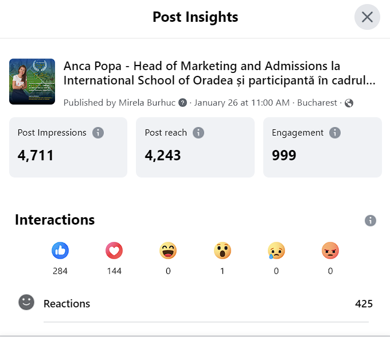Click the Post Impressions card showing 4,711
Viewport: 390px width, 343px height.
pyautogui.click(x=68, y=148)
